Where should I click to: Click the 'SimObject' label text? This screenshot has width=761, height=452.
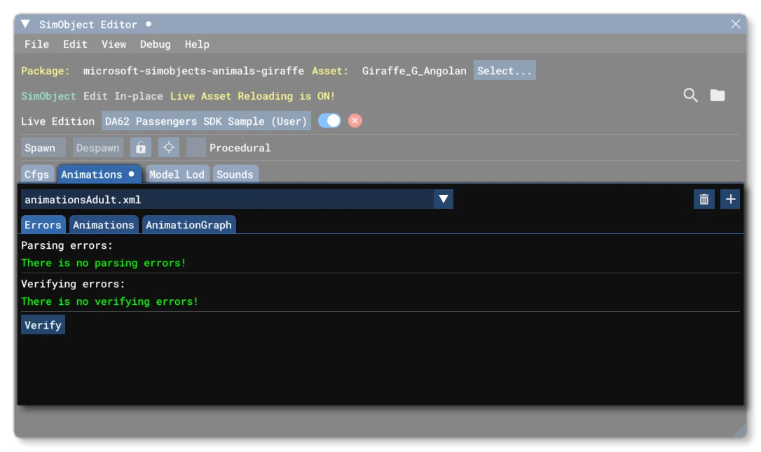point(48,95)
